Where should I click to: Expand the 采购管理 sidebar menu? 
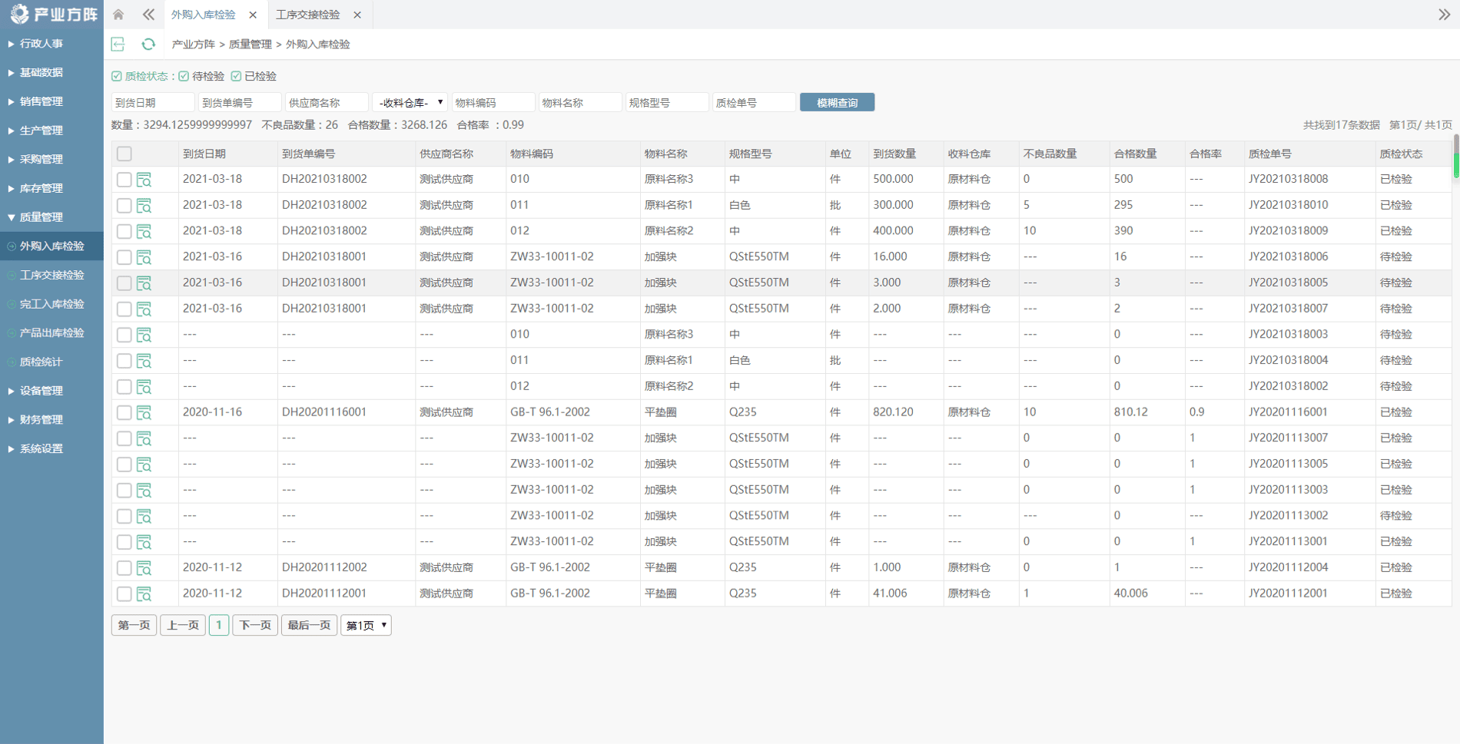pyautogui.click(x=41, y=160)
